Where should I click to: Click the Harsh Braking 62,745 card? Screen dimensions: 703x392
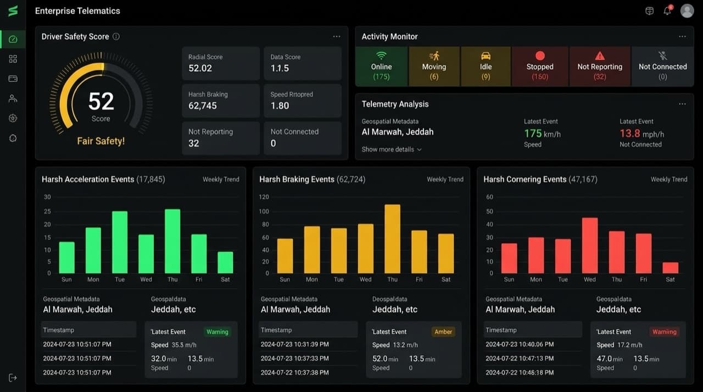click(221, 100)
